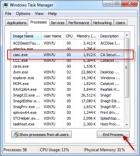This screenshot has width=140, height=156.
Task: Open the Options menu
Action: 23,14
